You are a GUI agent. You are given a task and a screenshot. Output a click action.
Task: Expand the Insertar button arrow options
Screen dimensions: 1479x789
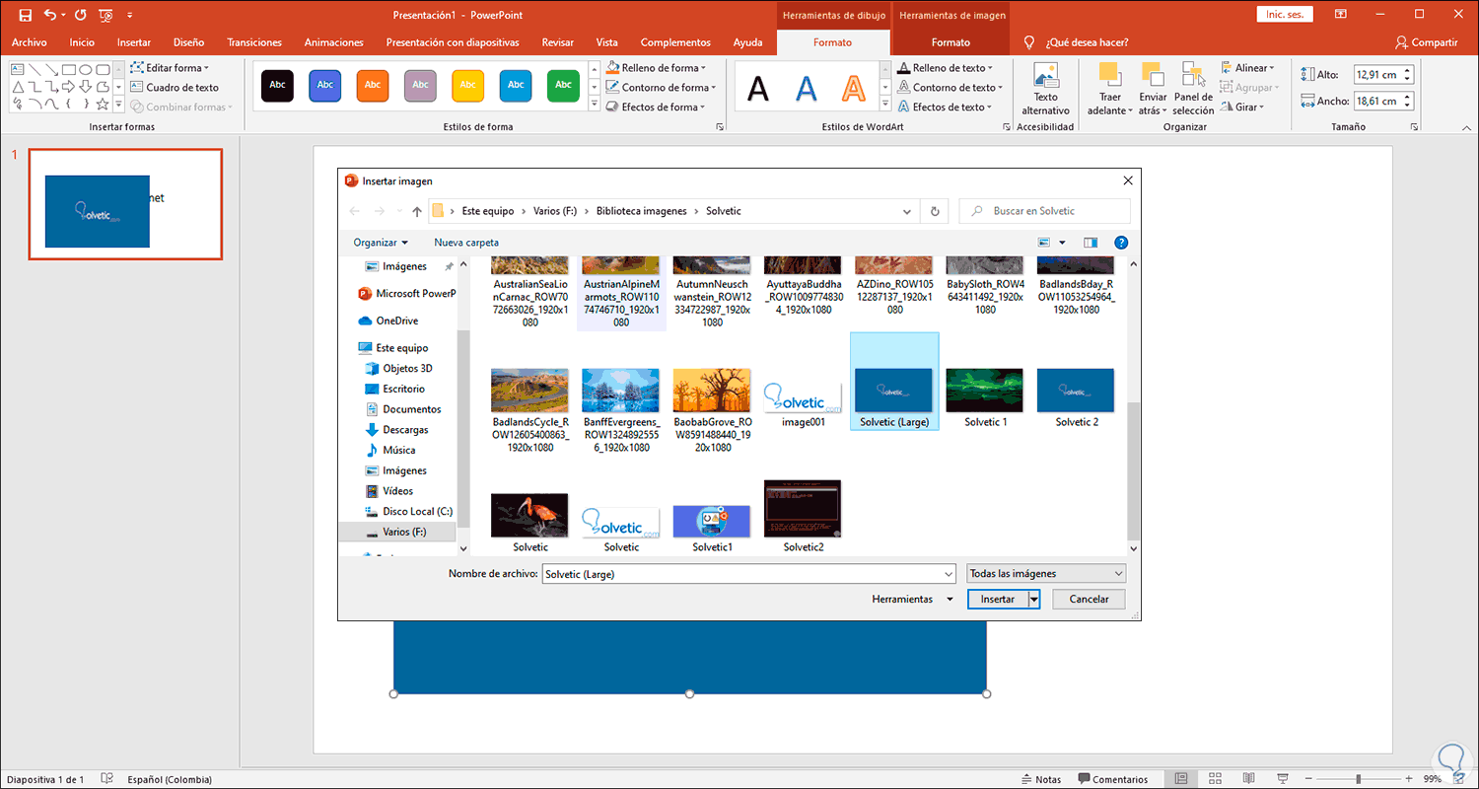pos(1034,599)
